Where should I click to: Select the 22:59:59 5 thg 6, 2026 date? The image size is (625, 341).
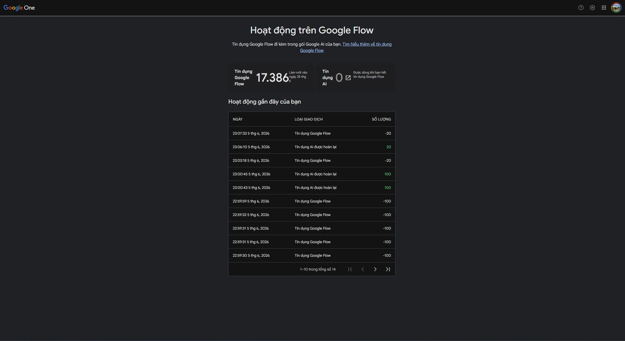click(251, 201)
